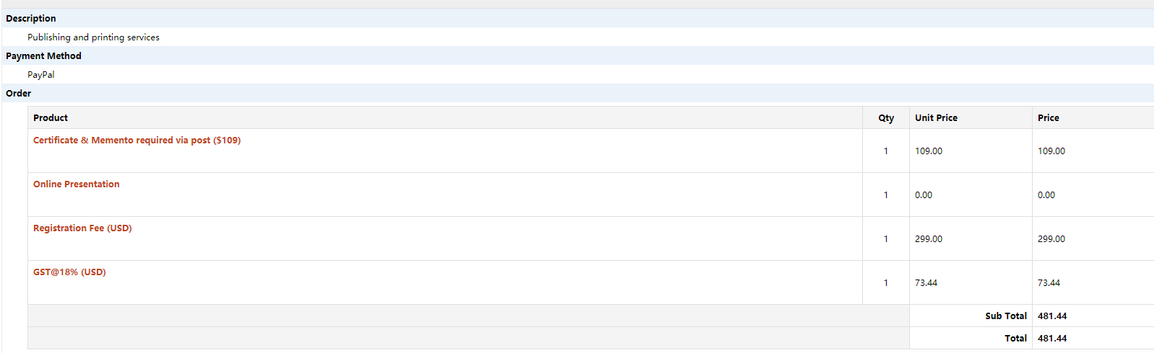Click the Qty column header

(x=886, y=118)
